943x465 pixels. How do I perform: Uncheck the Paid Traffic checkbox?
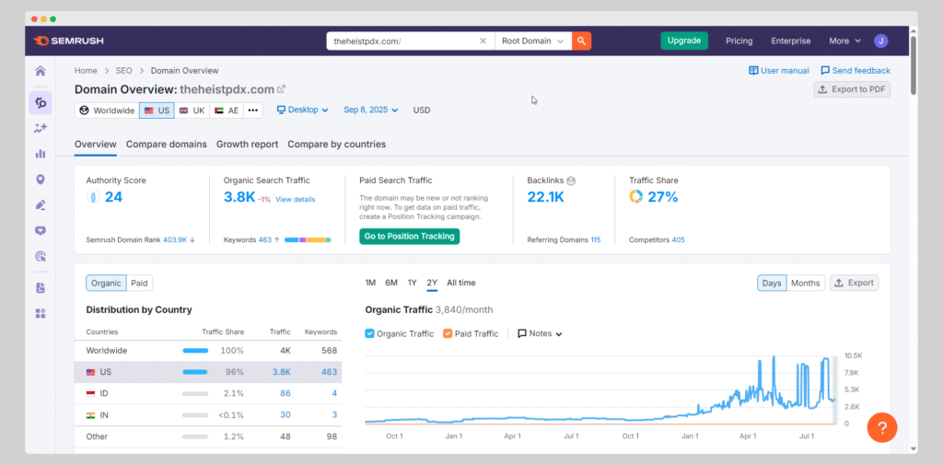(448, 333)
